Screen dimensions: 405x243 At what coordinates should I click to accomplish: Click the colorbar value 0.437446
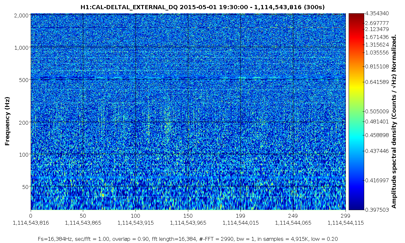pos(377,151)
